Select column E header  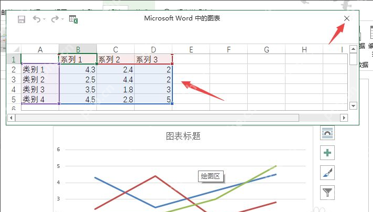point(191,49)
